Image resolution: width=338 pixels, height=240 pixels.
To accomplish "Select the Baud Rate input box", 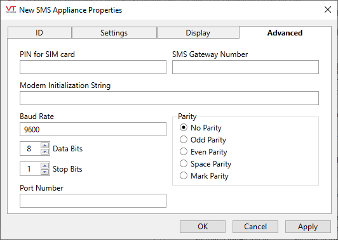I will point(93,129).
